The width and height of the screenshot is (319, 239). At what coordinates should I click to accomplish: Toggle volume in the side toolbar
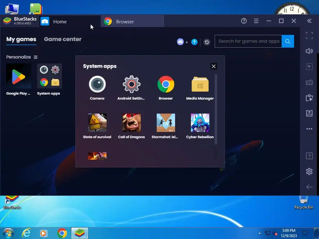coord(309,51)
